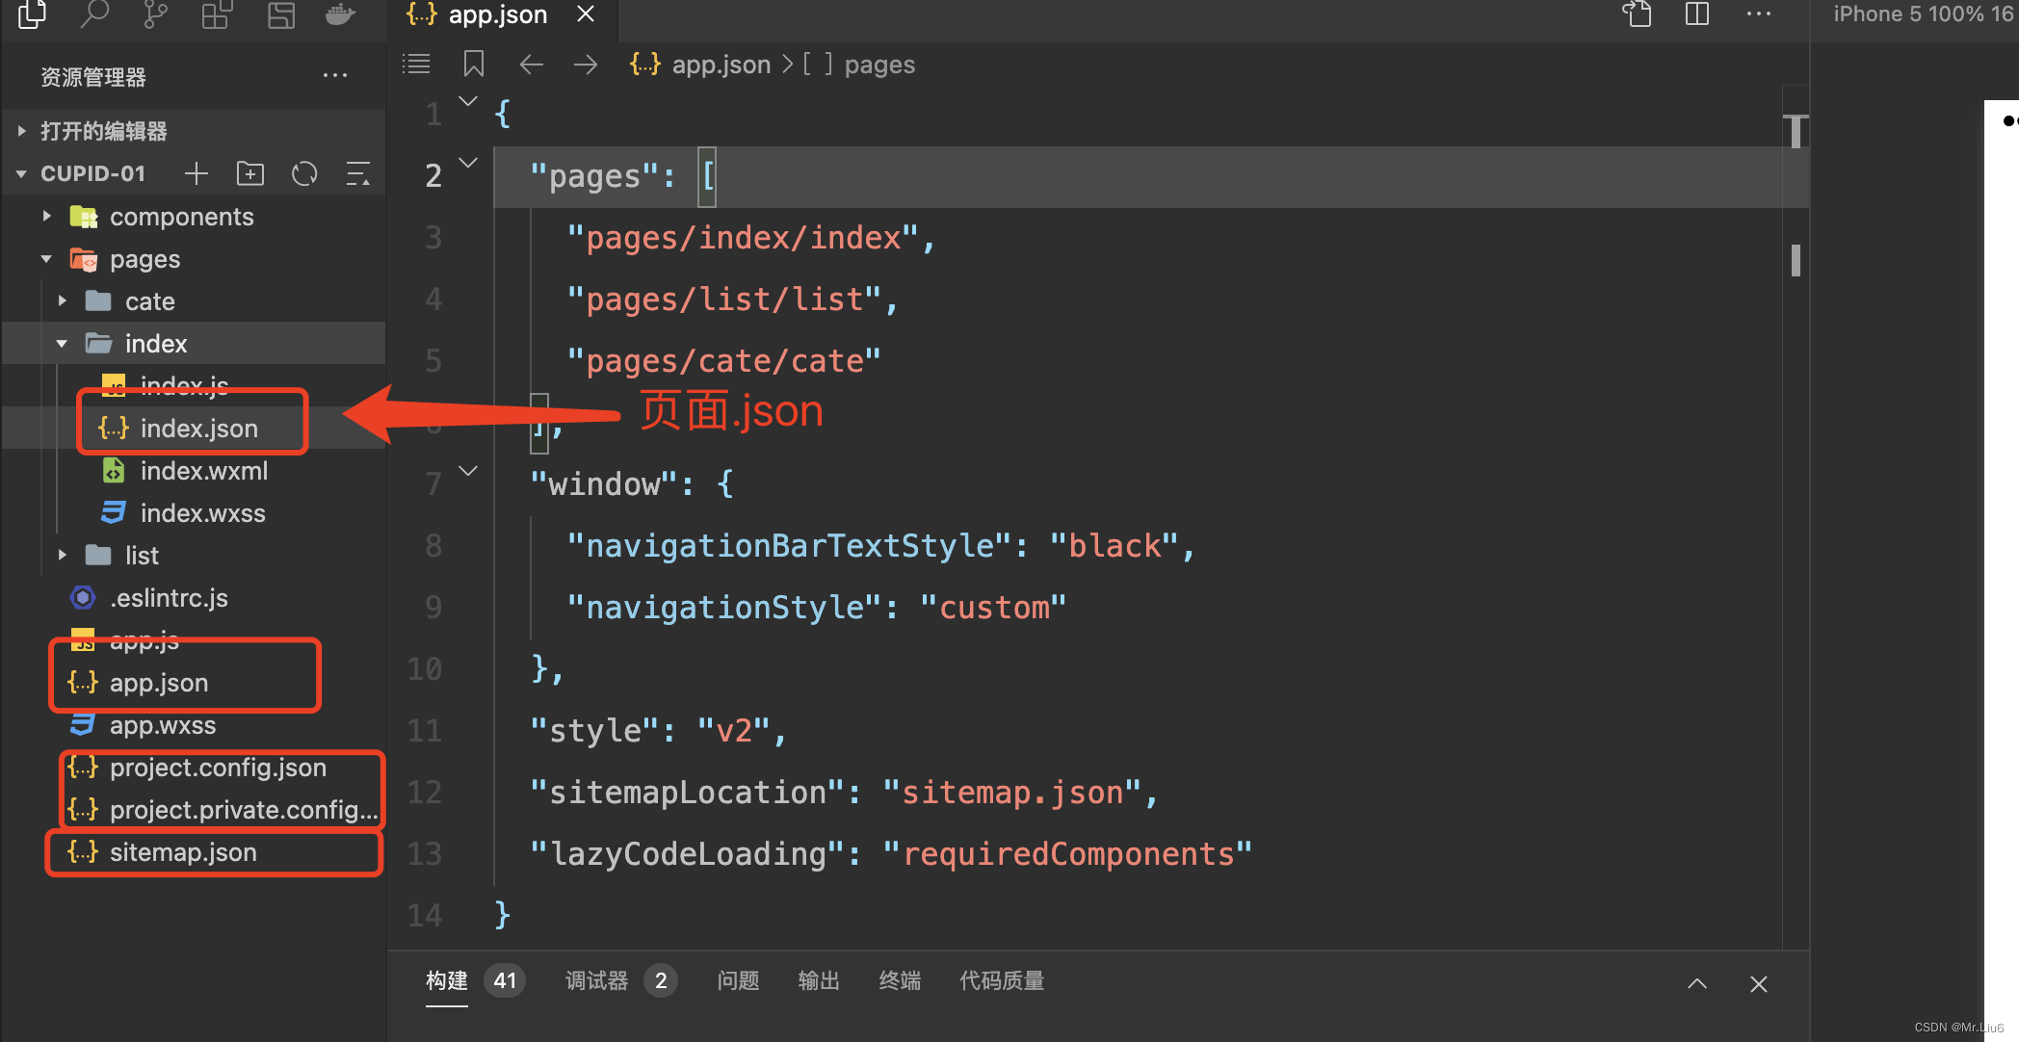2019x1042 pixels.
Task: Open the source control branch icon
Action: click(155, 14)
